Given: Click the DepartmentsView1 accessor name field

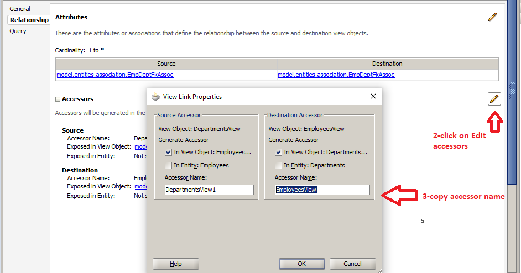Looking at the screenshot, I should (x=209, y=190).
